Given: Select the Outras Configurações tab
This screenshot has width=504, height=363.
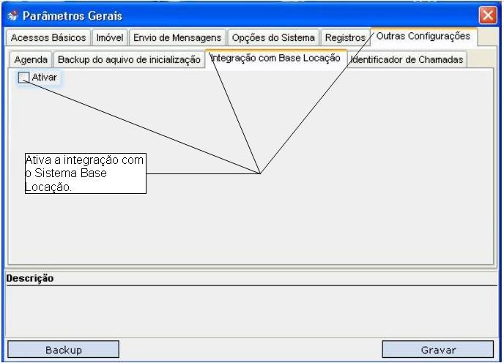Looking at the screenshot, I should 423,36.
